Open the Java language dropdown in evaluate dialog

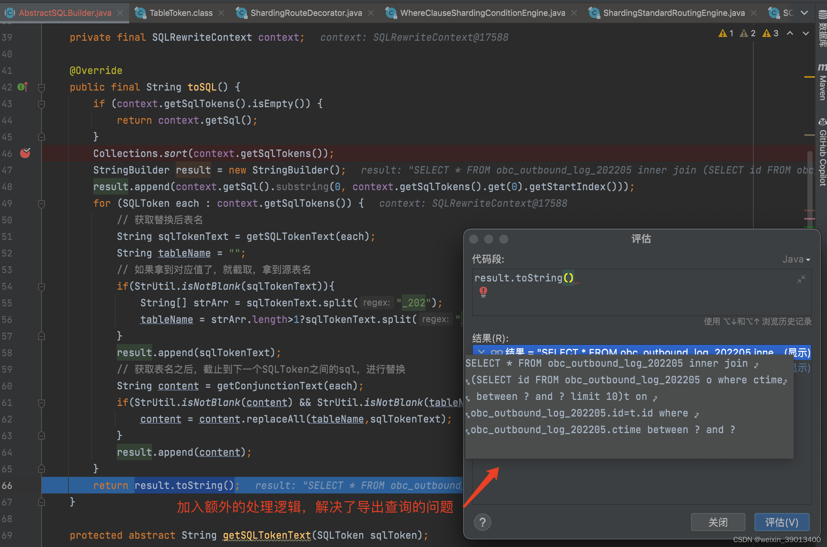click(x=796, y=259)
